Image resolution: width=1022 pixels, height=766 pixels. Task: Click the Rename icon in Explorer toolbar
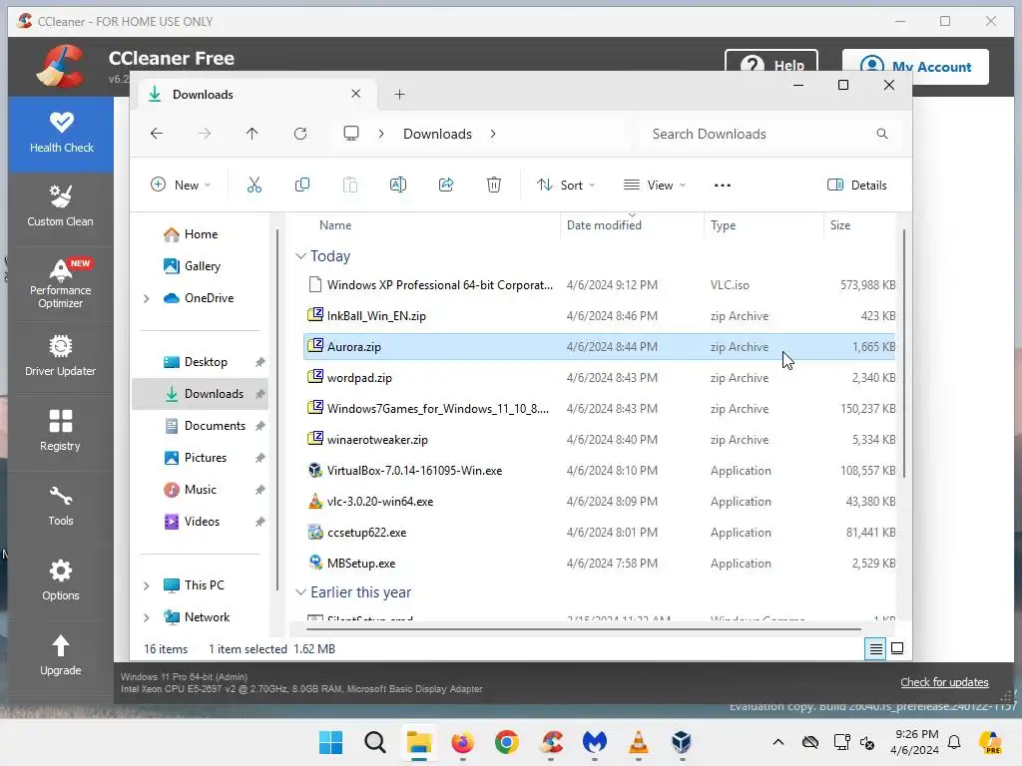pos(398,185)
